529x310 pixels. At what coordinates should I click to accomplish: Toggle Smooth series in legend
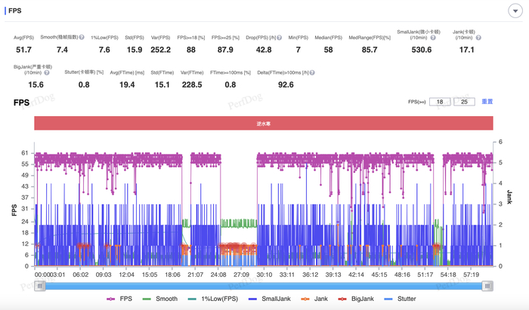tap(160, 299)
